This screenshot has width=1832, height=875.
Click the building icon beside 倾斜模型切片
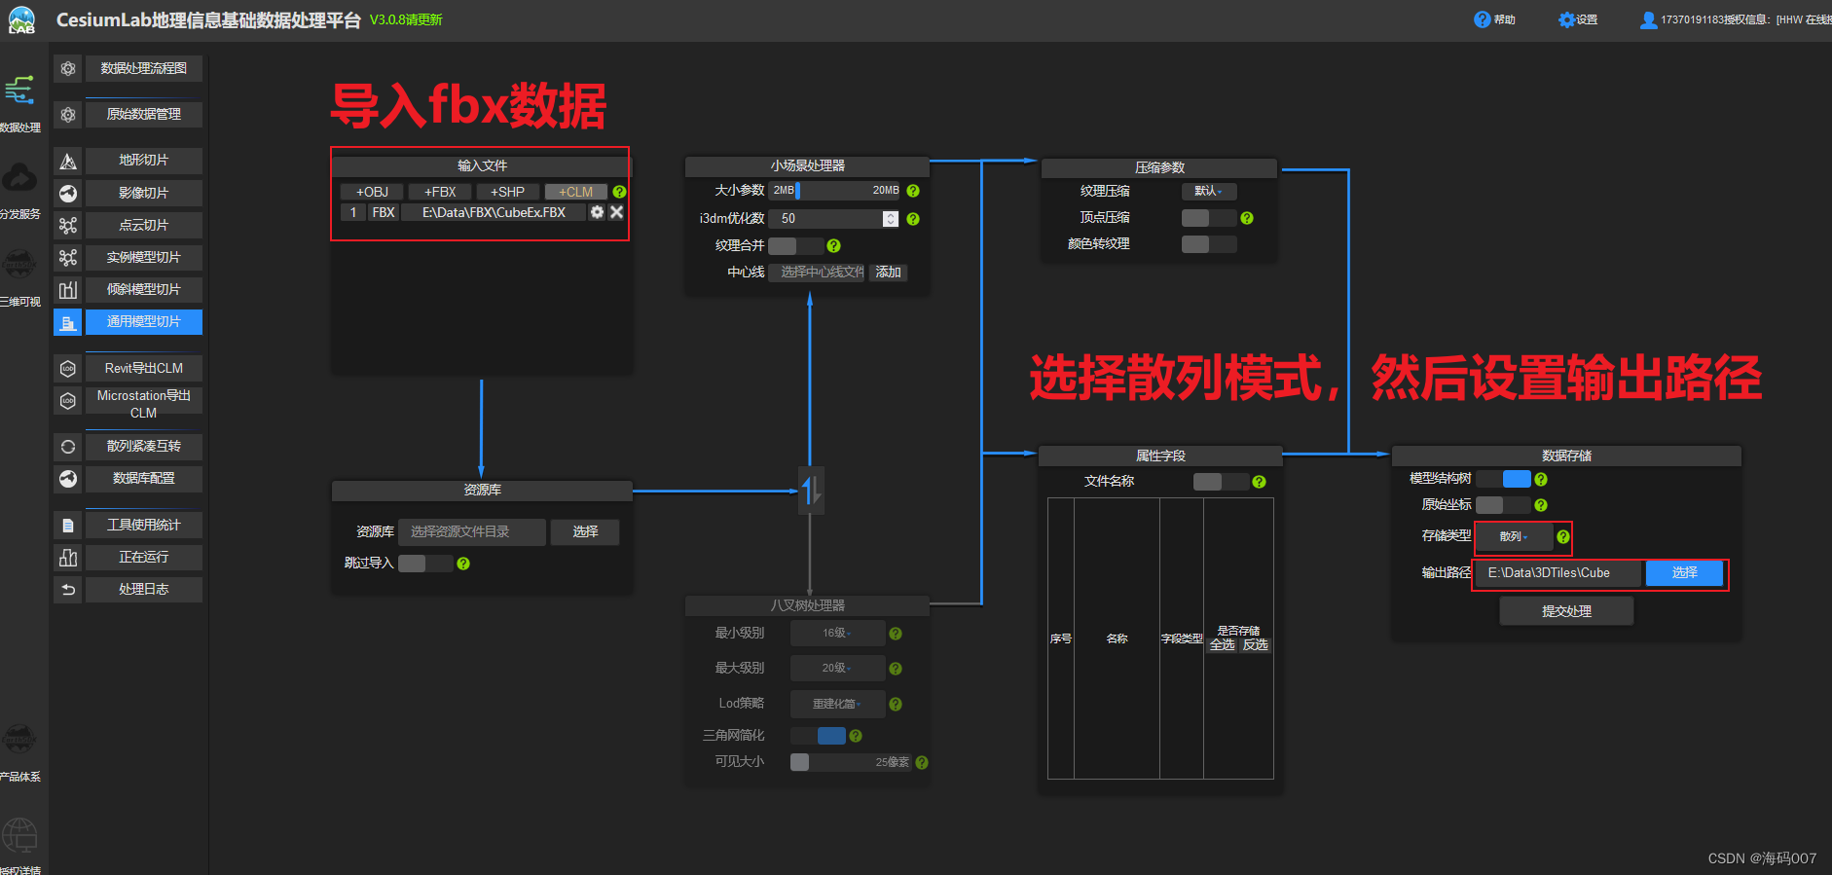(68, 289)
